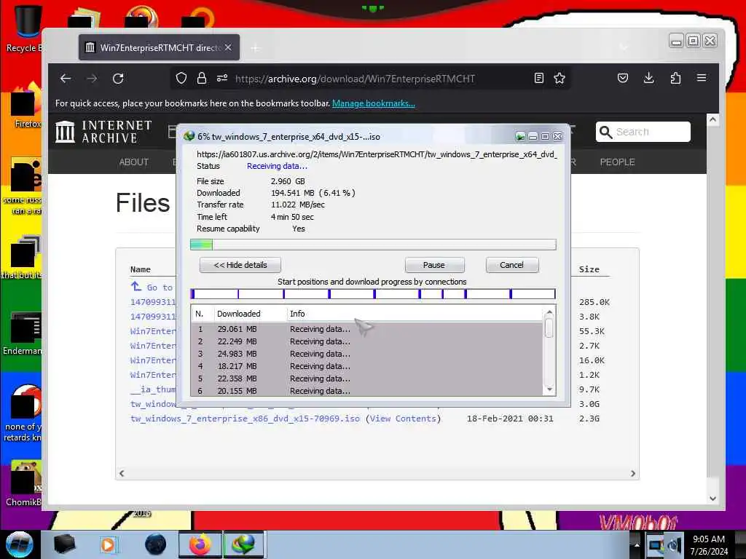The width and height of the screenshot is (746, 559).
Task: Click the Downloaded column header in connections list
Action: pos(250,314)
